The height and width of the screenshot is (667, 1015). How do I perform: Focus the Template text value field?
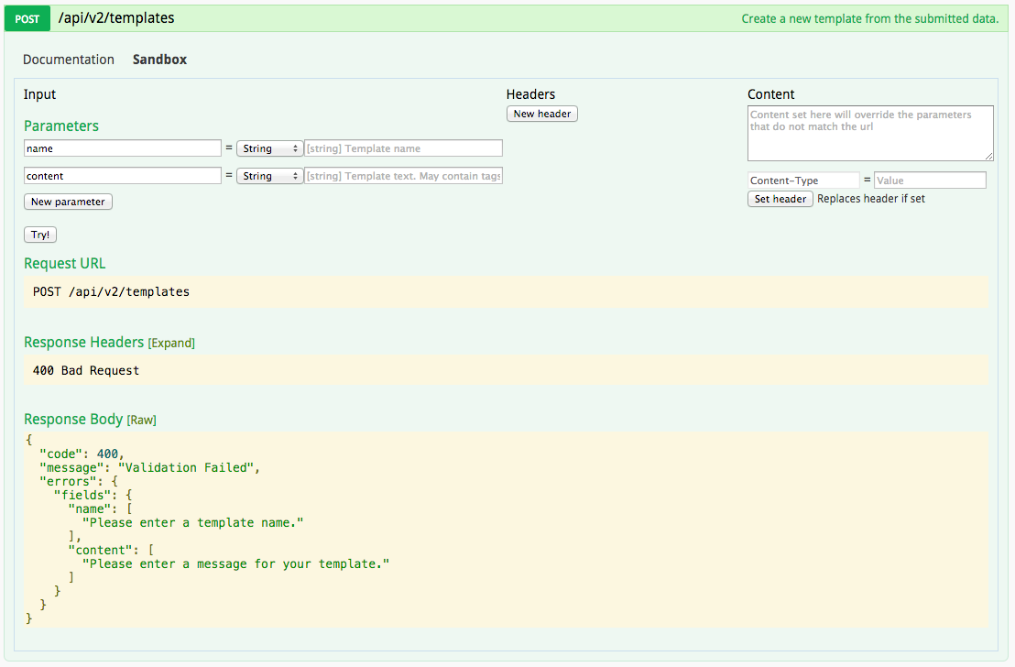click(x=403, y=176)
